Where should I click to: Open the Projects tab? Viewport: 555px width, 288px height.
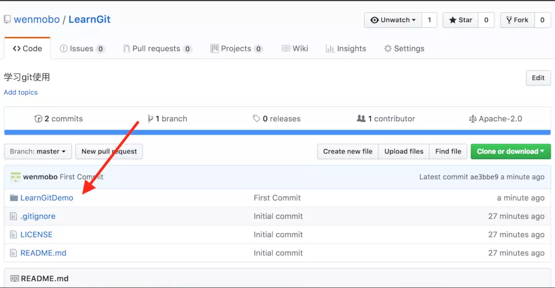coord(236,48)
